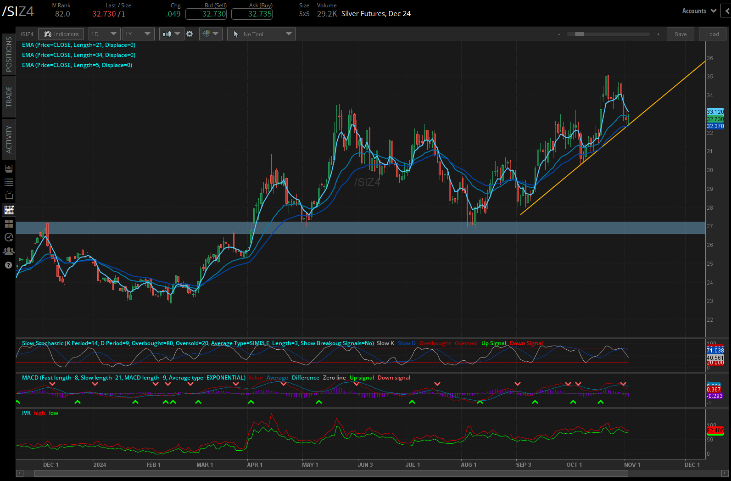731x481 pixels.
Task: Click the zoom minus sign
Action: [559, 34]
